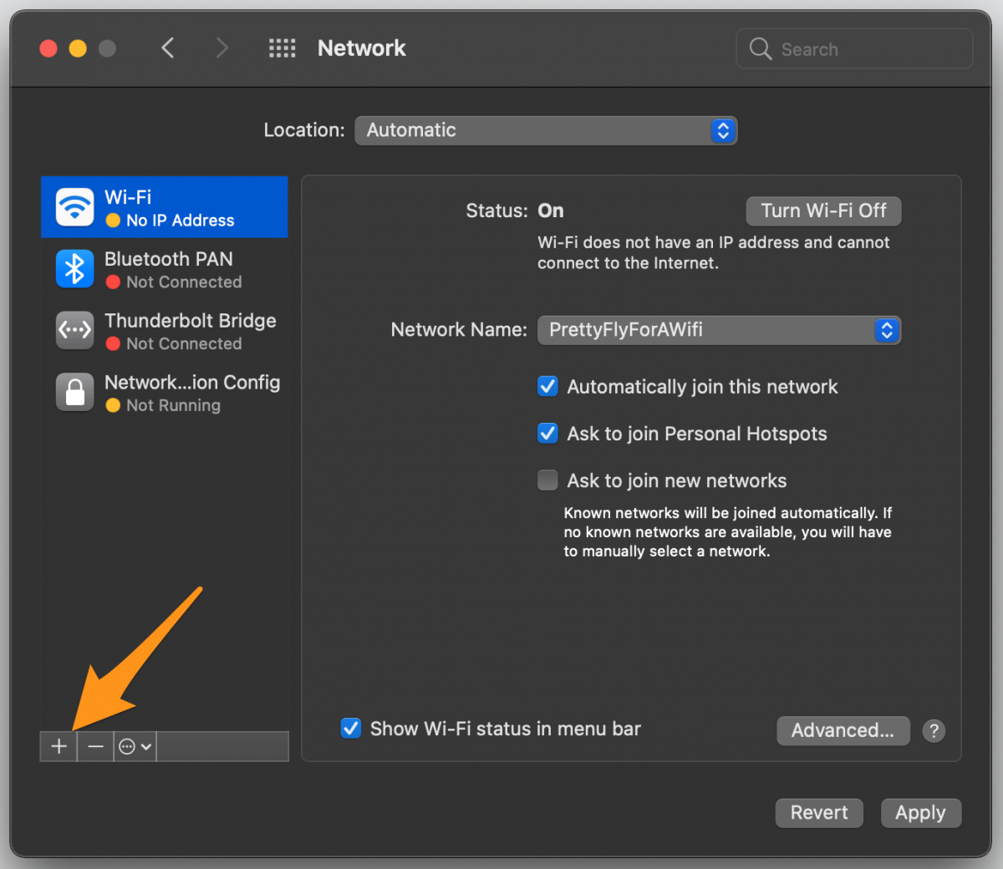1003x869 pixels.
Task: Uncheck Automatically join this network
Action: tap(547, 386)
